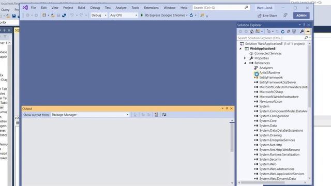Click the Visual Studio logo icon
Screen dimensions: 331x186
click(25, 8)
